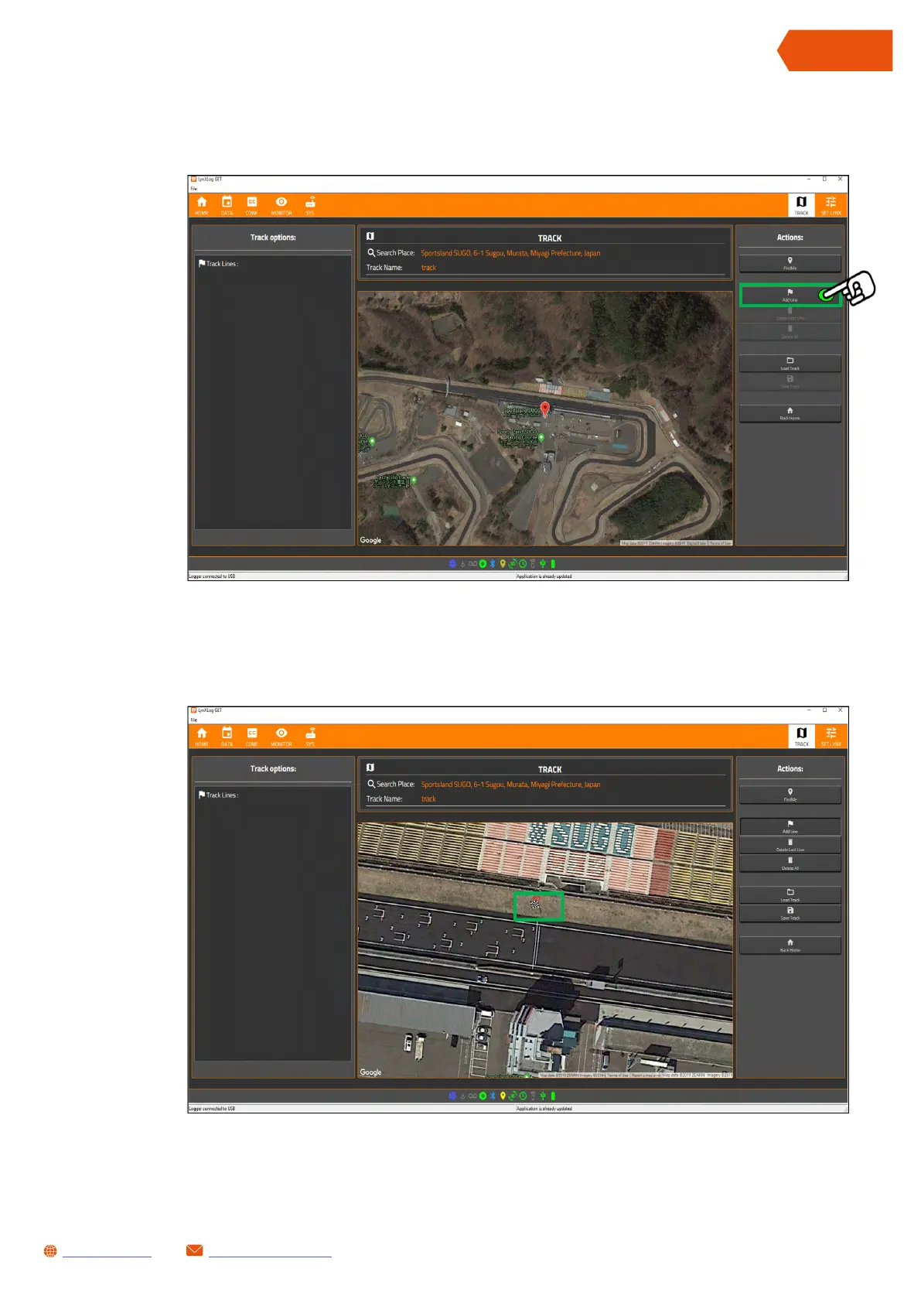Select SET LYNX icon in upper window

click(831, 204)
